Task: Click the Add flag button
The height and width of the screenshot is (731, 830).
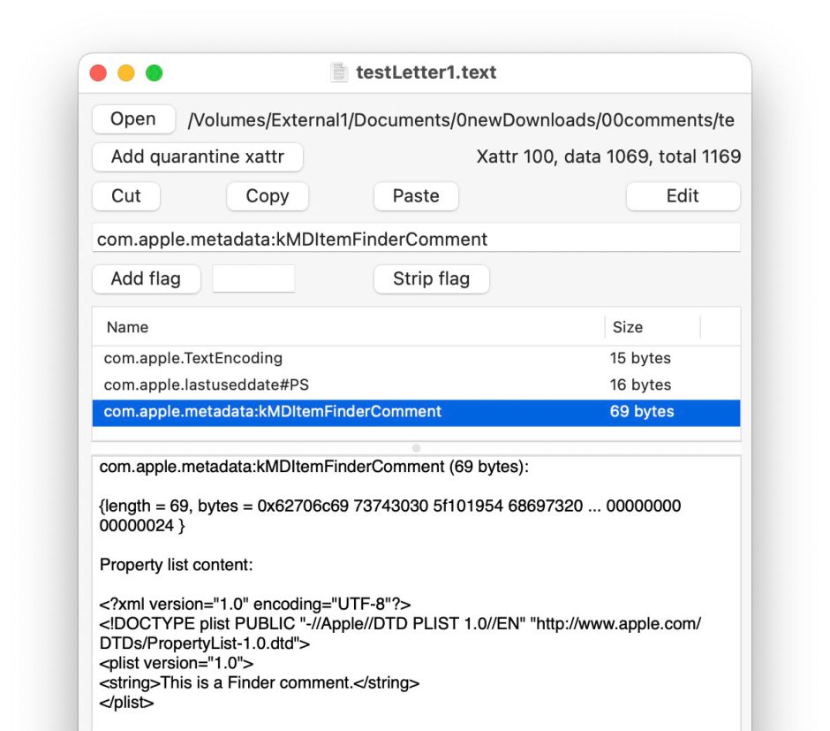Action: pyautogui.click(x=146, y=278)
